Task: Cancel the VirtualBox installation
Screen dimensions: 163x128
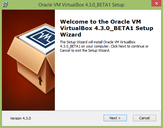Action: point(145,118)
